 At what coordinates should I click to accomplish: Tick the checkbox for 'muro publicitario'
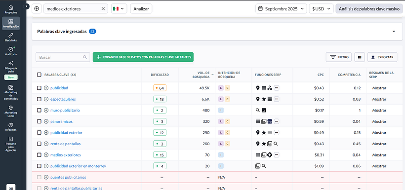point(39,110)
